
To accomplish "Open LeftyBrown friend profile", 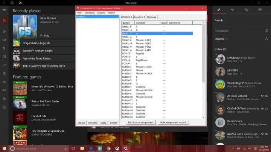I will click(x=241, y=59).
